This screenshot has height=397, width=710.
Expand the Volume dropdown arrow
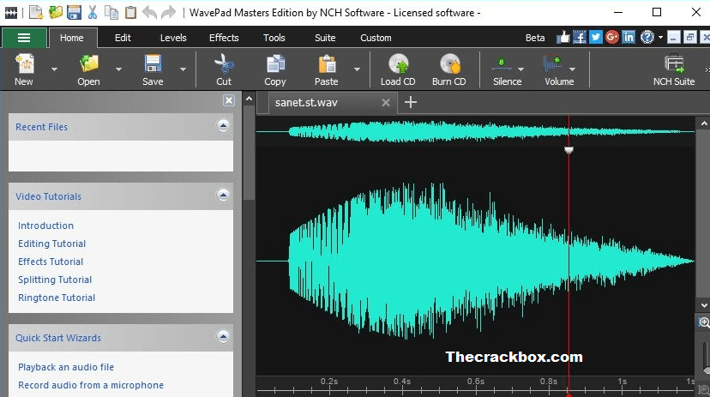tap(572, 69)
